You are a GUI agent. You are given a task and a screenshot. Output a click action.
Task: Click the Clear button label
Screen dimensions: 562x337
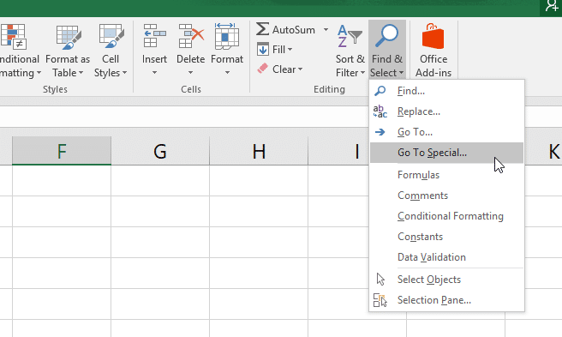[284, 69]
